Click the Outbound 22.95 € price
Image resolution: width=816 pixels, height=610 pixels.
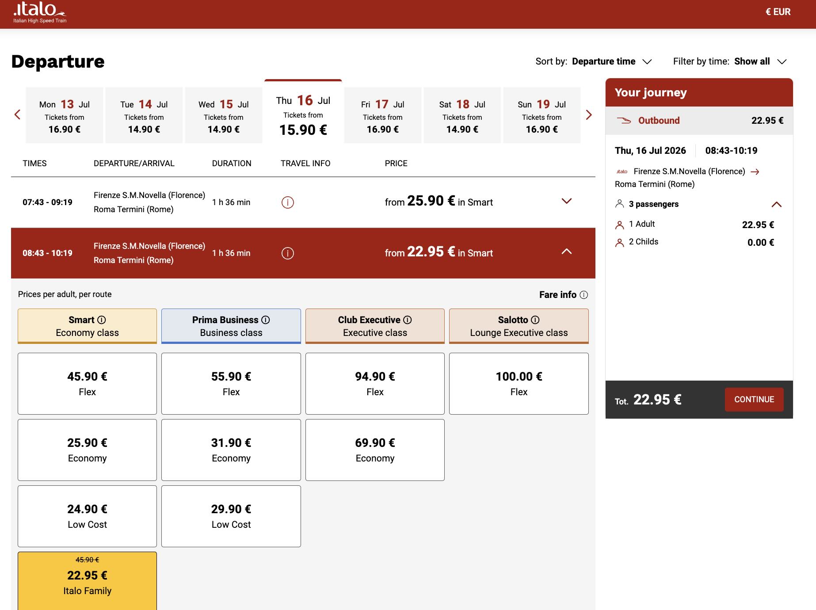[767, 121]
